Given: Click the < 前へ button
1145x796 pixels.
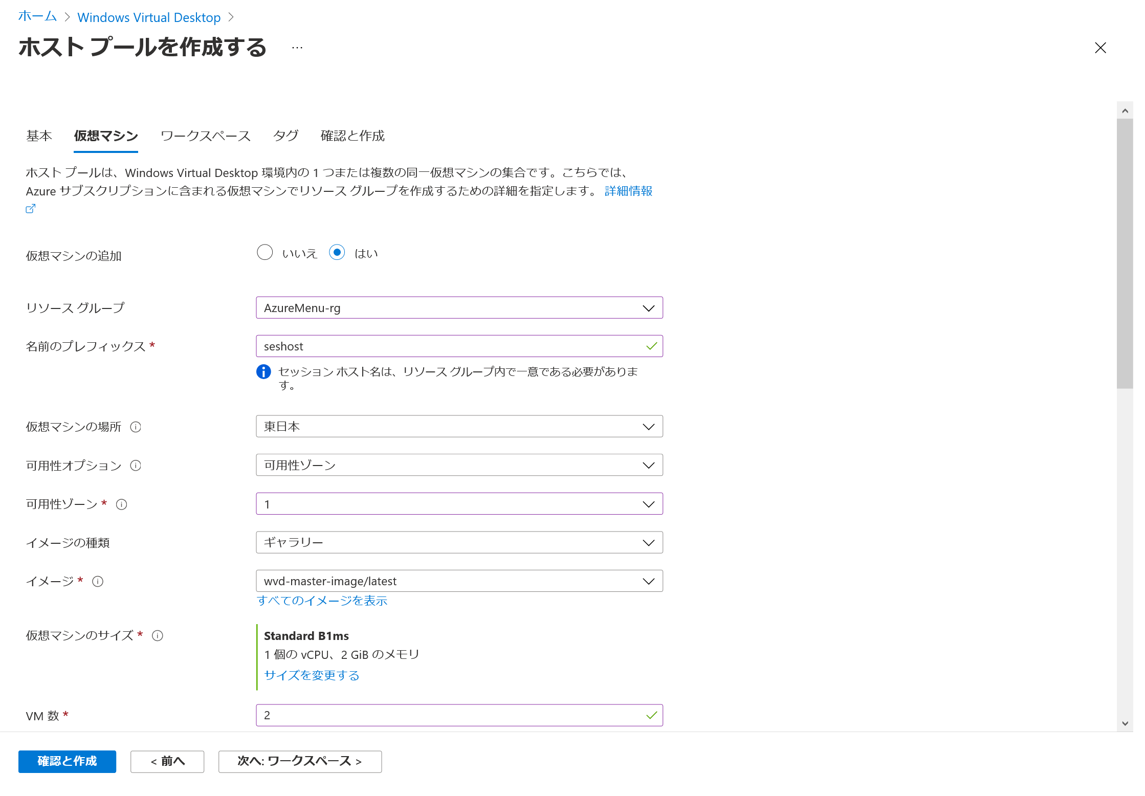Looking at the screenshot, I should click(x=167, y=762).
